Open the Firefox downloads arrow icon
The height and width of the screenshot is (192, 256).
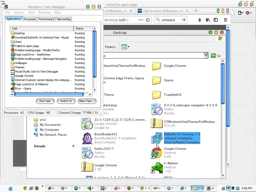tap(199, 20)
